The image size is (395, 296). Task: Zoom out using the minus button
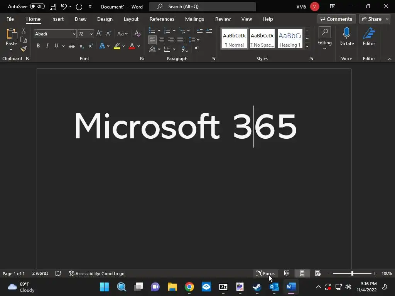click(x=329, y=273)
